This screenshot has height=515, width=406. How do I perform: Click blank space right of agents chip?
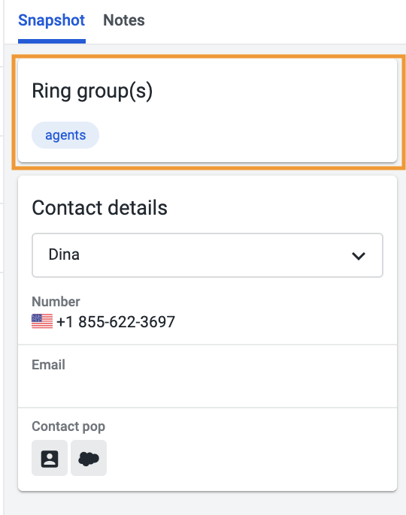click(x=247, y=135)
